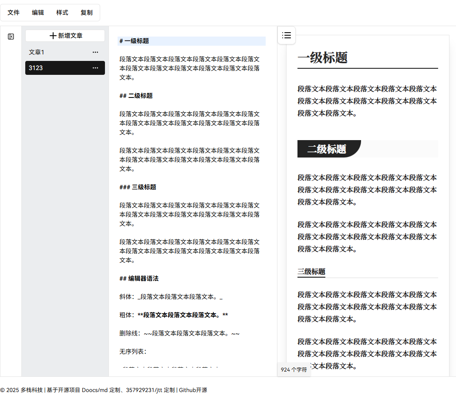
Task: Open the more options menu for 文章1
Action: pyautogui.click(x=95, y=52)
